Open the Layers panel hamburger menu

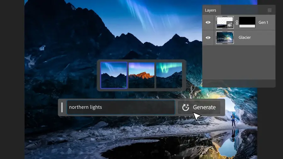269,10
